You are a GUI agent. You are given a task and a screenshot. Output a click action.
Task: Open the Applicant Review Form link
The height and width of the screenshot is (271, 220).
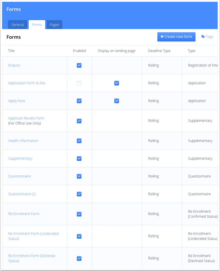[x=26, y=118]
